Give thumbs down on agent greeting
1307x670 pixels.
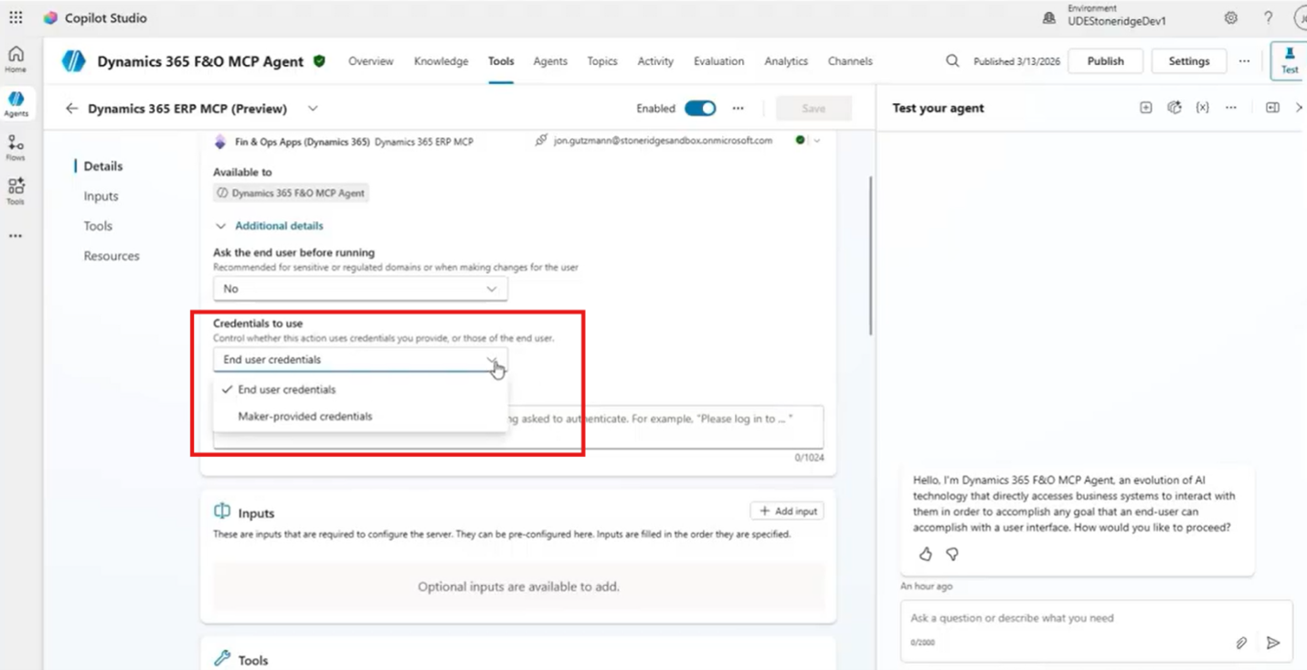click(x=952, y=554)
